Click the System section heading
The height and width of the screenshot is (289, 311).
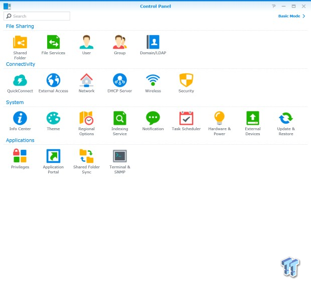15,103
